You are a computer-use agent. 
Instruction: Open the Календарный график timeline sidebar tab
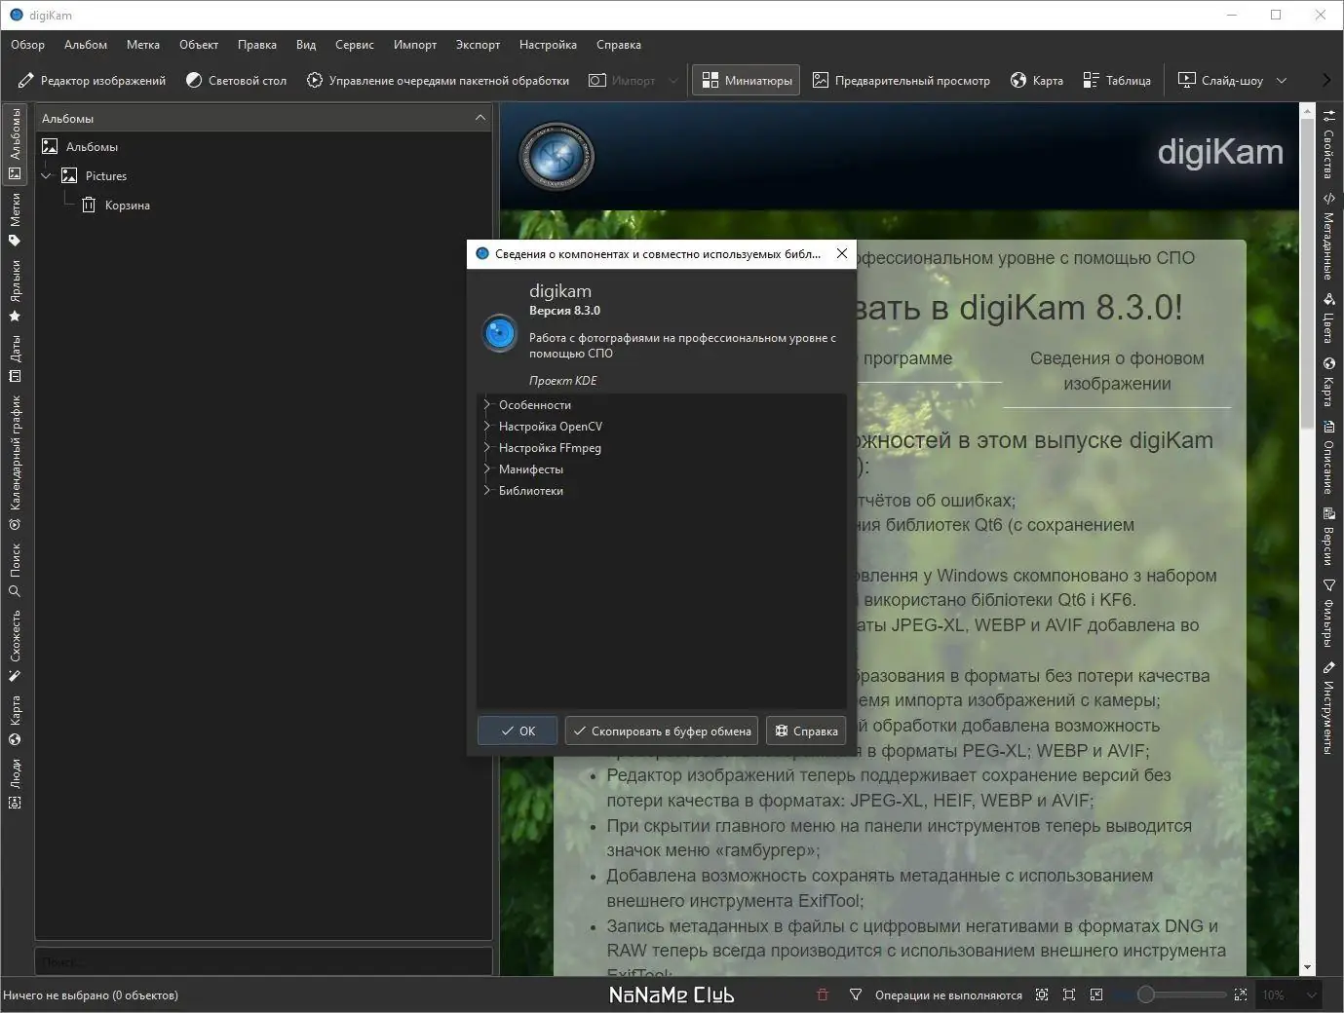(15, 463)
